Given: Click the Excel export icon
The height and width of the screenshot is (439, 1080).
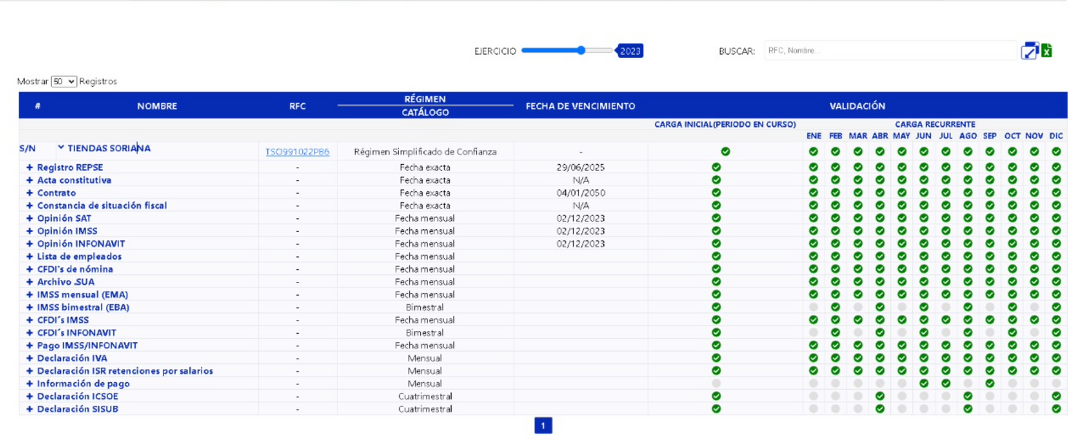Looking at the screenshot, I should click(1047, 51).
